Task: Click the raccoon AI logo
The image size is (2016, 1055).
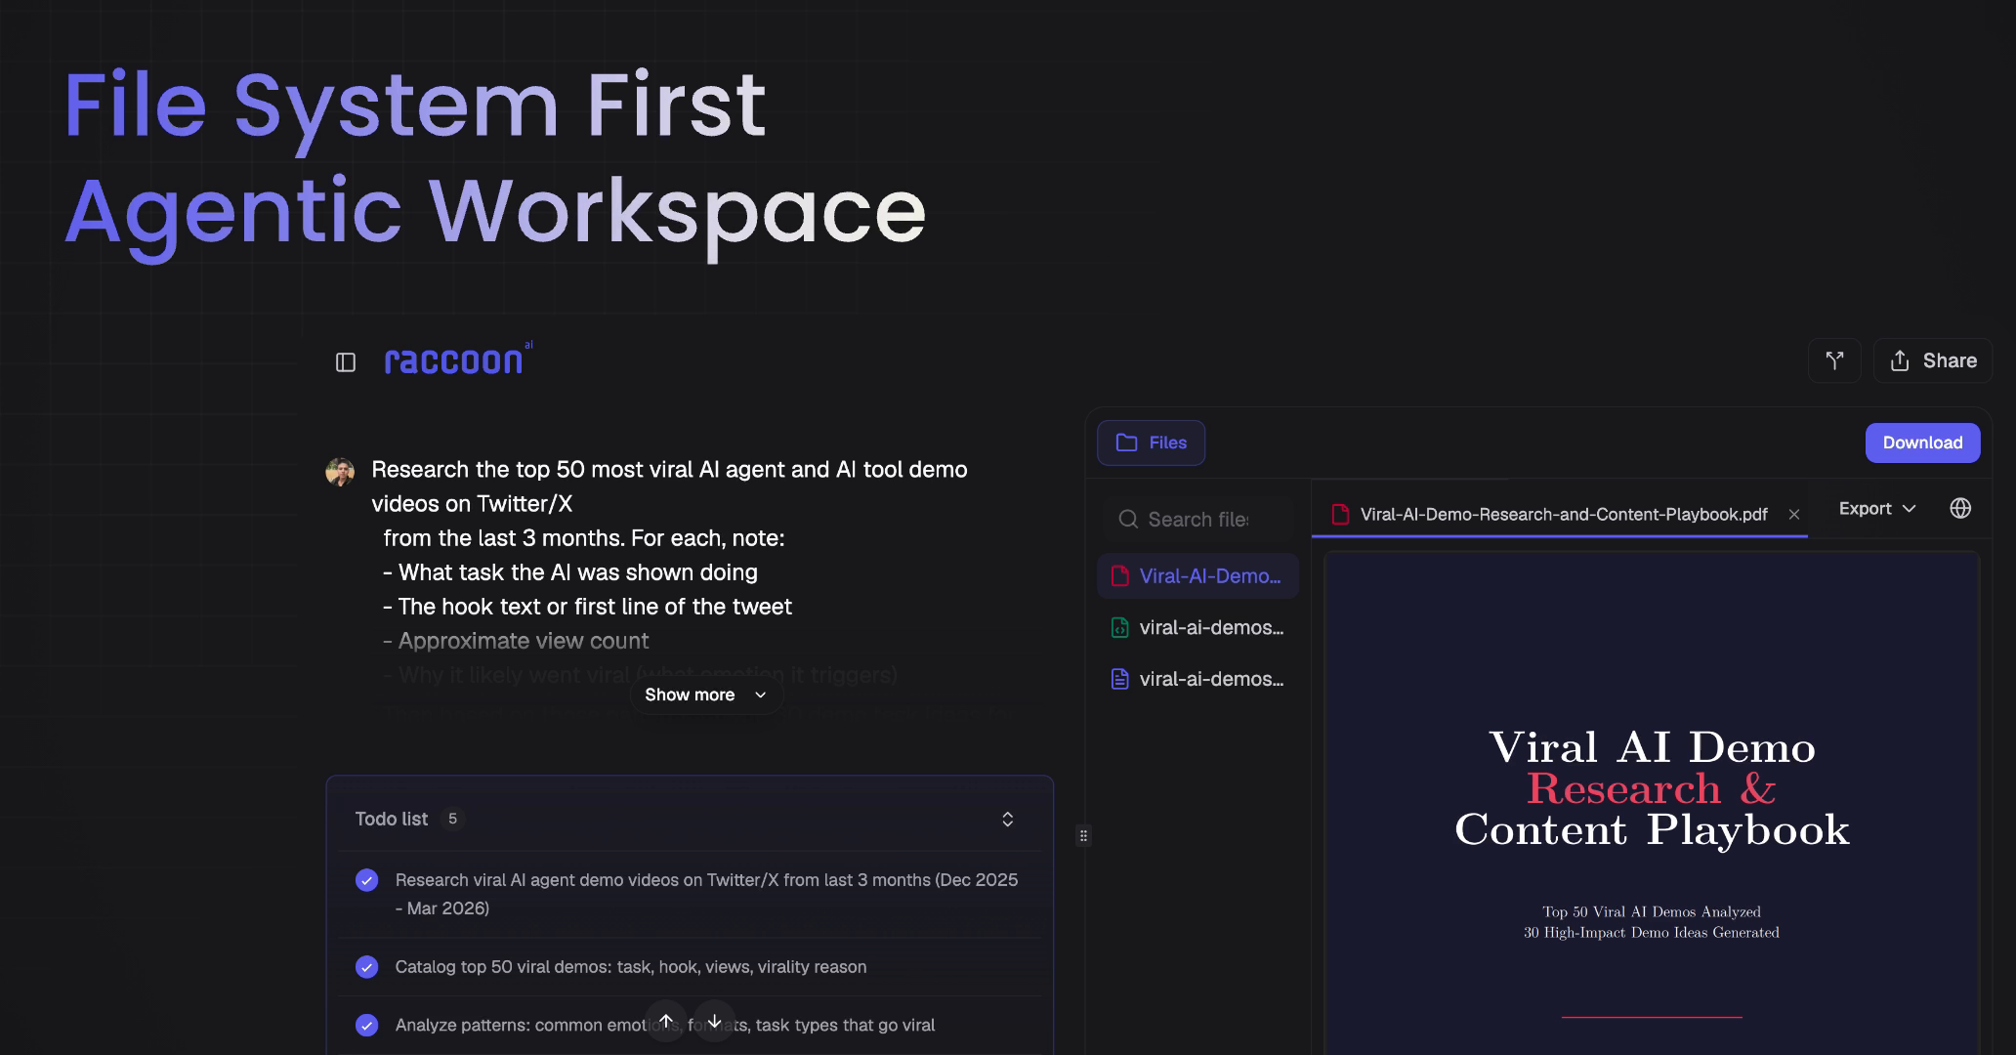Action: [x=457, y=360]
